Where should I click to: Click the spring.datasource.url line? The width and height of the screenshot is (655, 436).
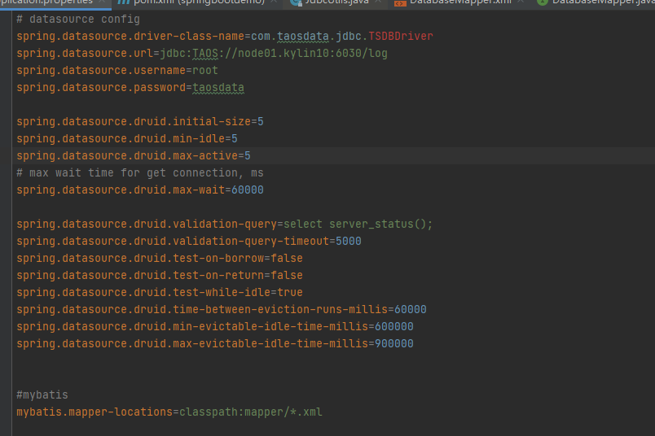tap(202, 54)
